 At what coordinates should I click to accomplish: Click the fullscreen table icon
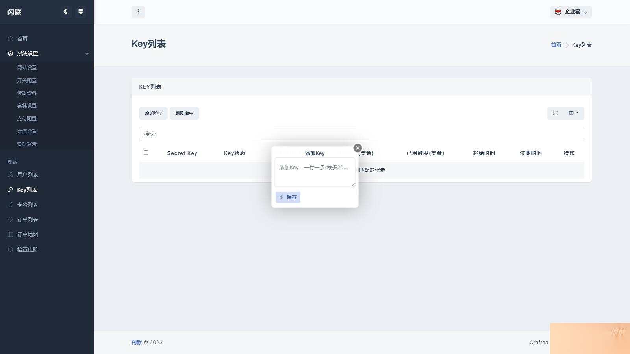[x=555, y=113]
